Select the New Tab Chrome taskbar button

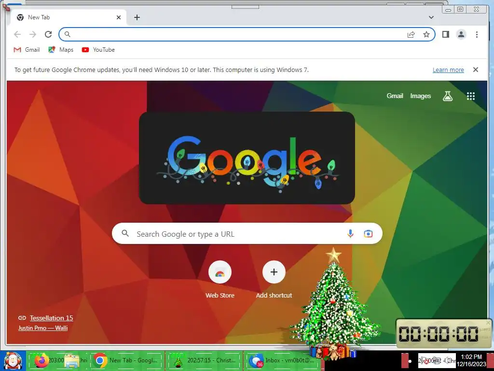click(x=126, y=360)
